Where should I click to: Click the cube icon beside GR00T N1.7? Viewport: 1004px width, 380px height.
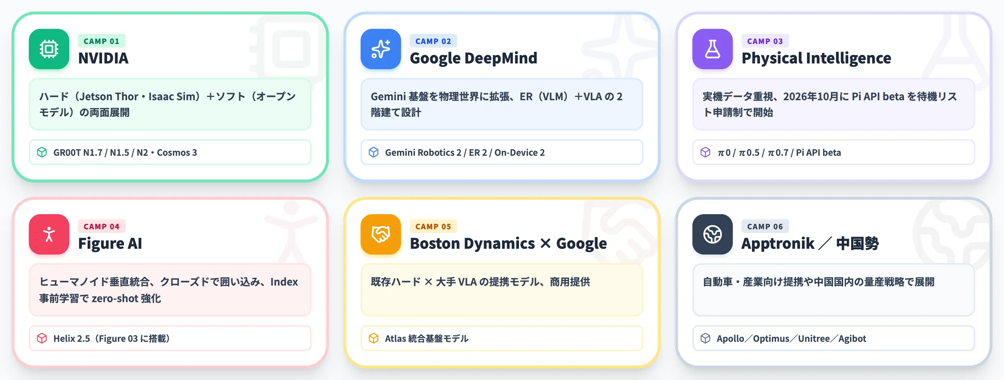point(42,153)
